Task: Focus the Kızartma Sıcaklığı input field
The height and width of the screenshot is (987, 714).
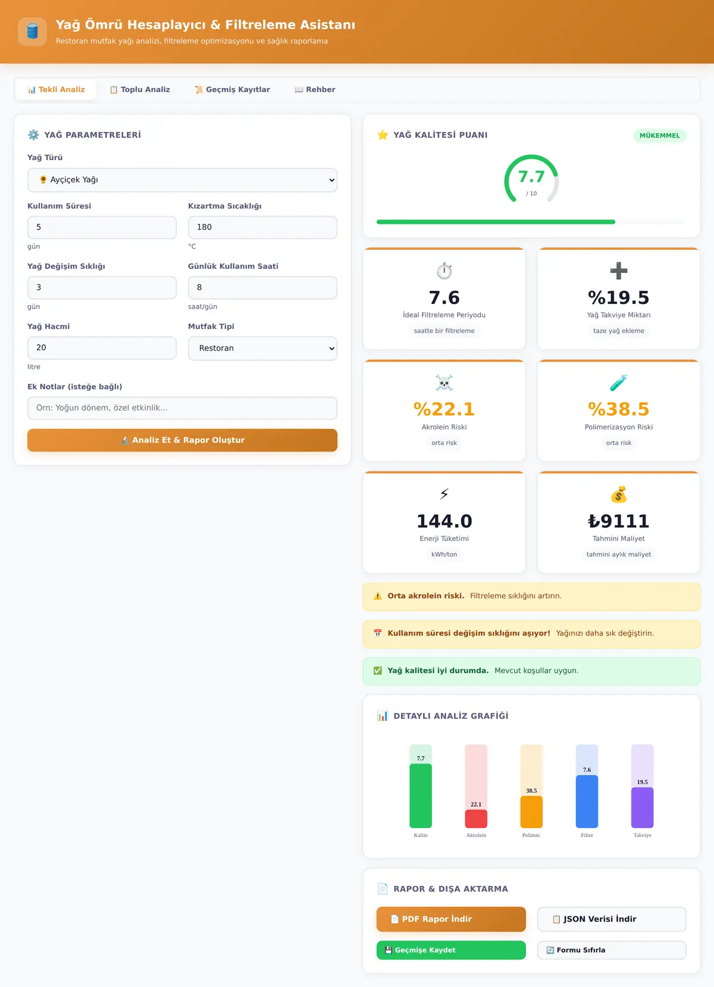Action: click(262, 227)
